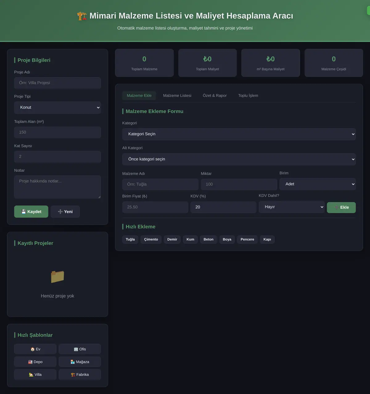Open the Malzeme Listesi tab
This screenshot has height=394, width=370.
(177, 96)
